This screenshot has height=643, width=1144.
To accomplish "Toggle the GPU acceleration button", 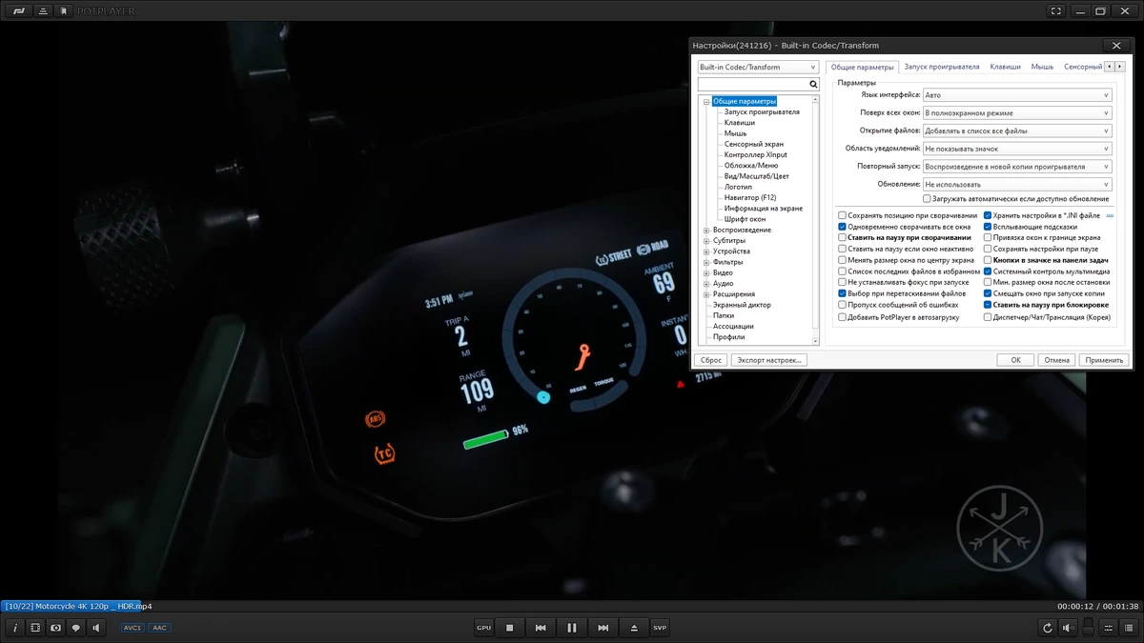I will click(x=483, y=628).
